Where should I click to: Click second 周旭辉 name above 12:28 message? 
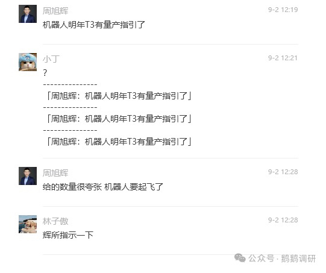[55, 173]
